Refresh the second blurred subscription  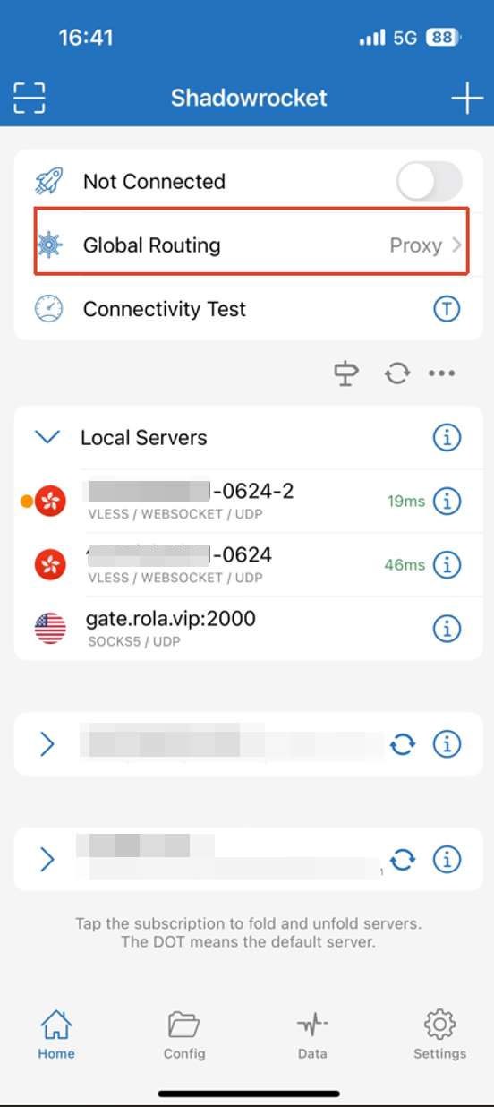403,860
